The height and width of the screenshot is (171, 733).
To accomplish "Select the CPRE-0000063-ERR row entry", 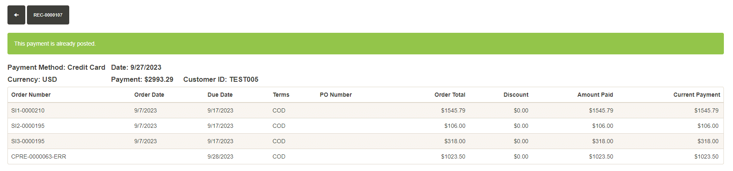I will coord(39,156).
